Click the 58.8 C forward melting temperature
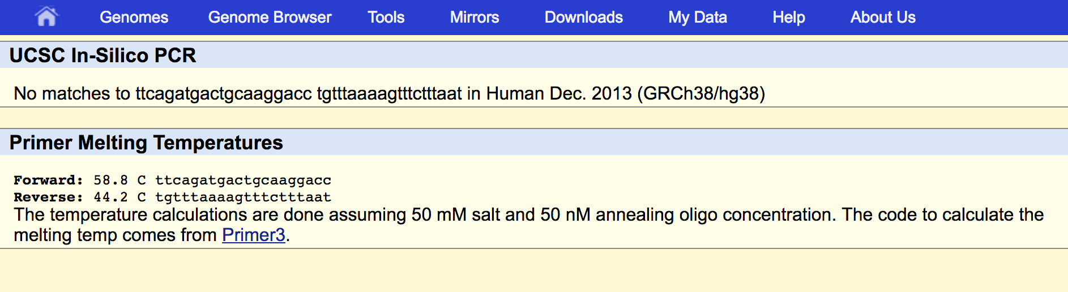 click(119, 180)
